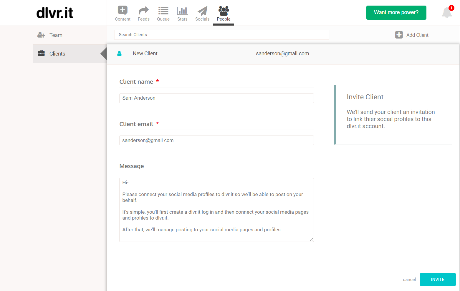Click the Invite Client heading
Screen dimensions: 460x291
pos(365,97)
